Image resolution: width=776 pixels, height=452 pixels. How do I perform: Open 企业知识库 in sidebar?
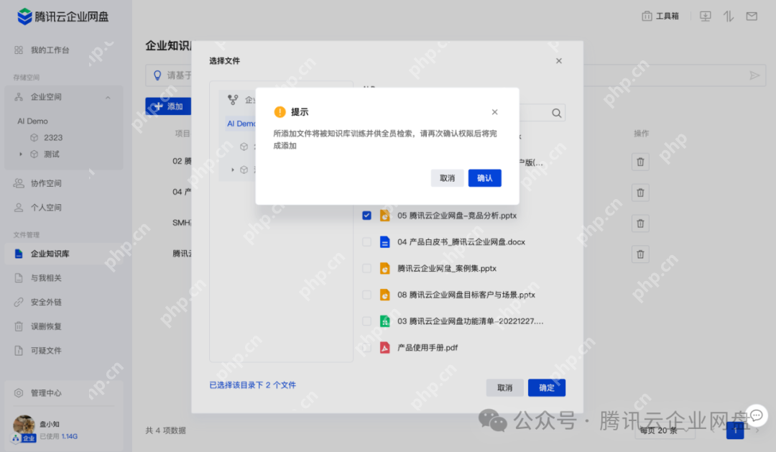pos(63,254)
